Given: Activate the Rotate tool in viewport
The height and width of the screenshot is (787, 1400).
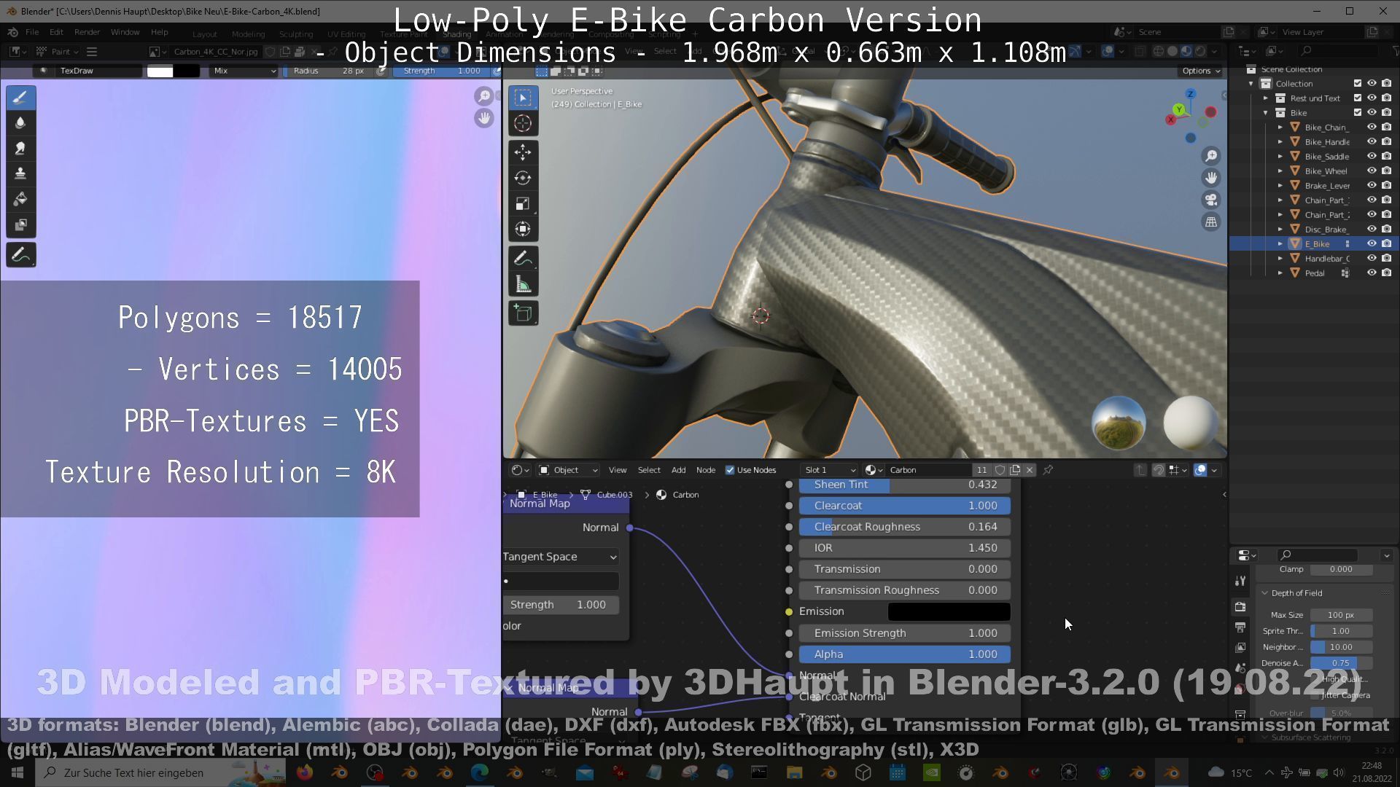Looking at the screenshot, I should (x=523, y=178).
